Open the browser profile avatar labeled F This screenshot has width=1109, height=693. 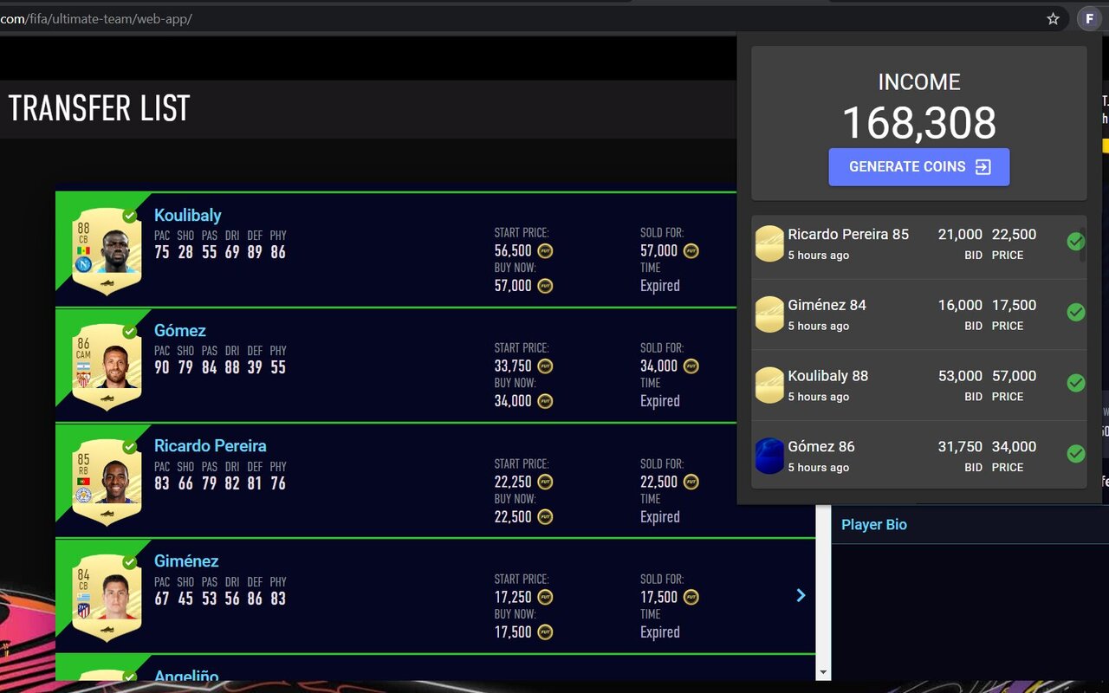click(1088, 18)
